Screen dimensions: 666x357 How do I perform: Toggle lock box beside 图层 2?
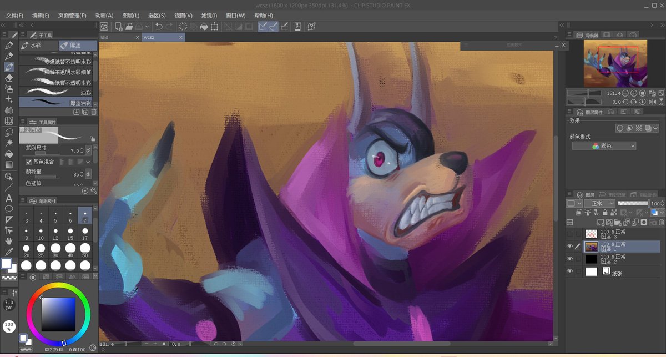click(x=579, y=259)
